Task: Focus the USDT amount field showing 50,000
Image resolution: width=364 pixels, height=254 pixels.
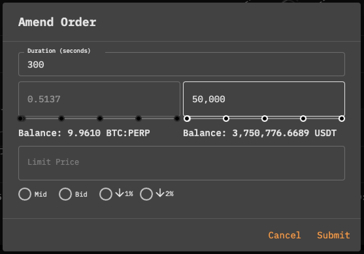Action: 264,99
